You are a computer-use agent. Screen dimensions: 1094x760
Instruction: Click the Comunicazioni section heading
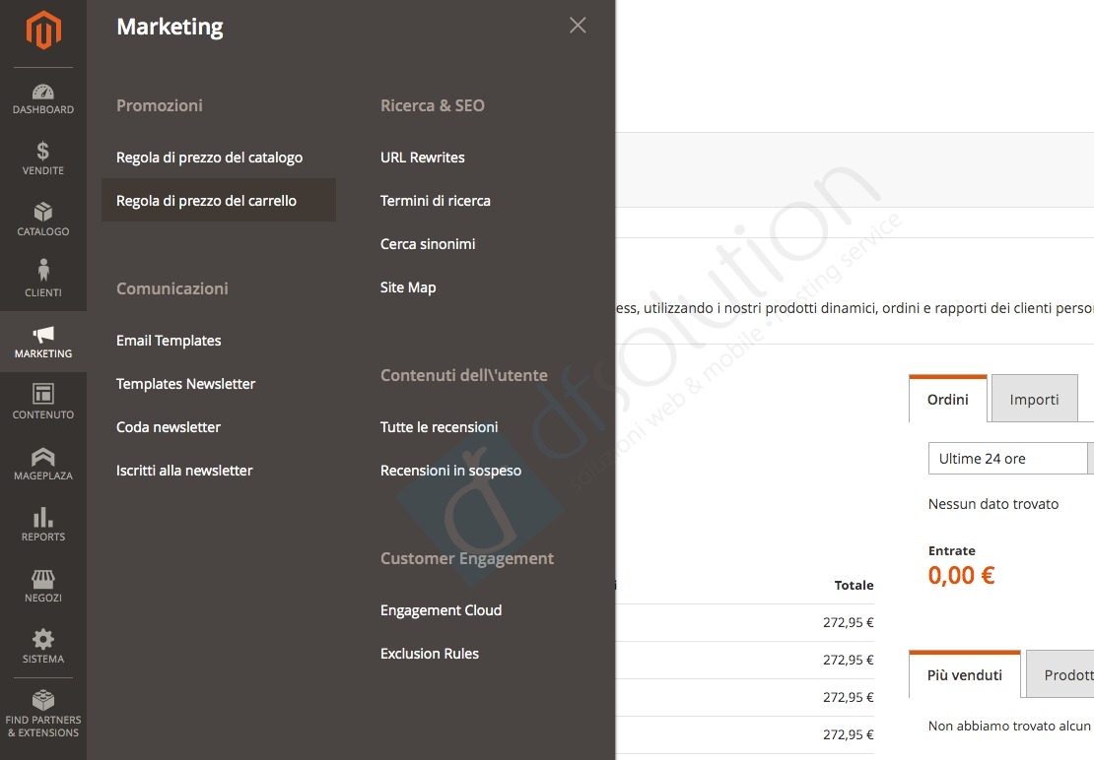[x=172, y=288]
